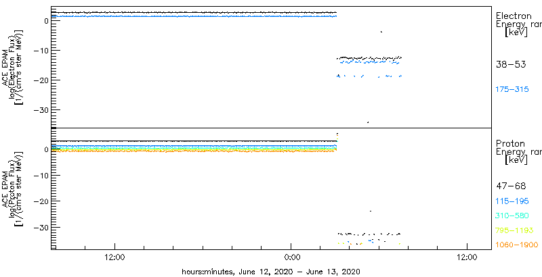Click the [keV] unit label under Proton

(516, 160)
